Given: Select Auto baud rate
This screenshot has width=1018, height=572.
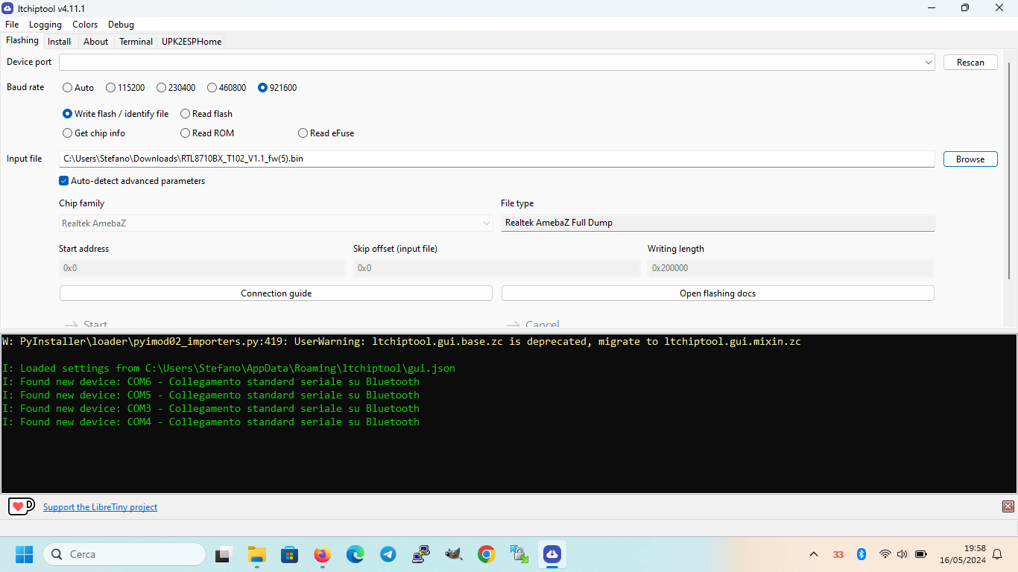Looking at the screenshot, I should [x=78, y=88].
